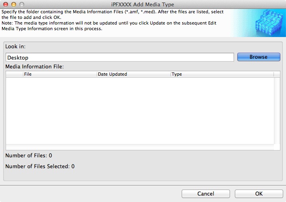Click the Browse button
The height and width of the screenshot is (202, 286).
(259, 57)
